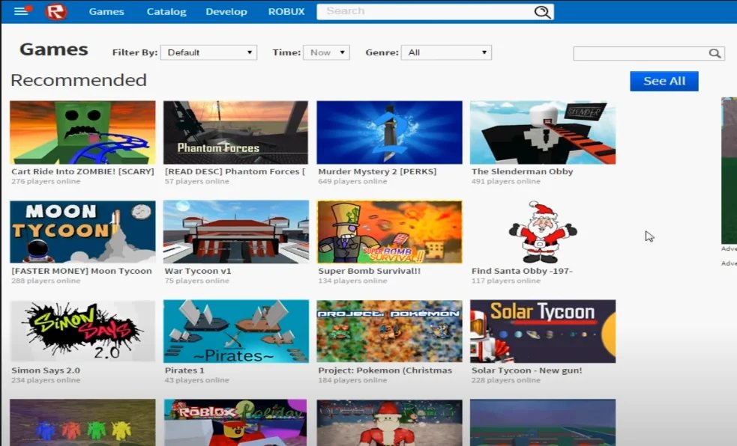
Task: Click the See All button
Action: point(664,81)
